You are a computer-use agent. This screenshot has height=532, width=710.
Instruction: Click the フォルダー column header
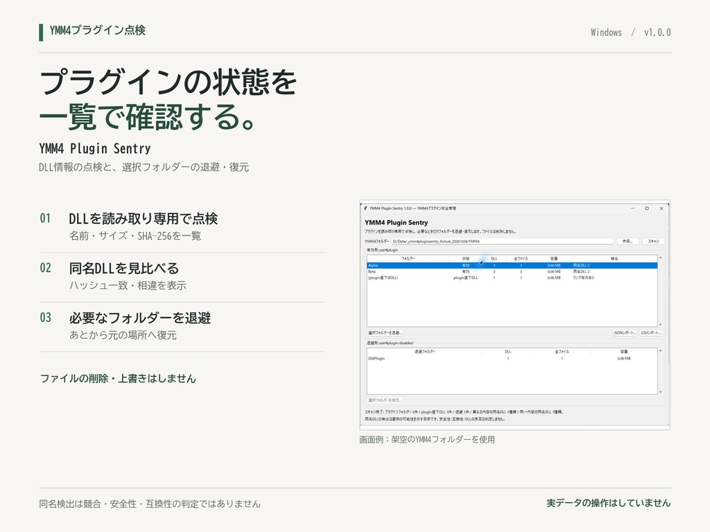tap(408, 258)
